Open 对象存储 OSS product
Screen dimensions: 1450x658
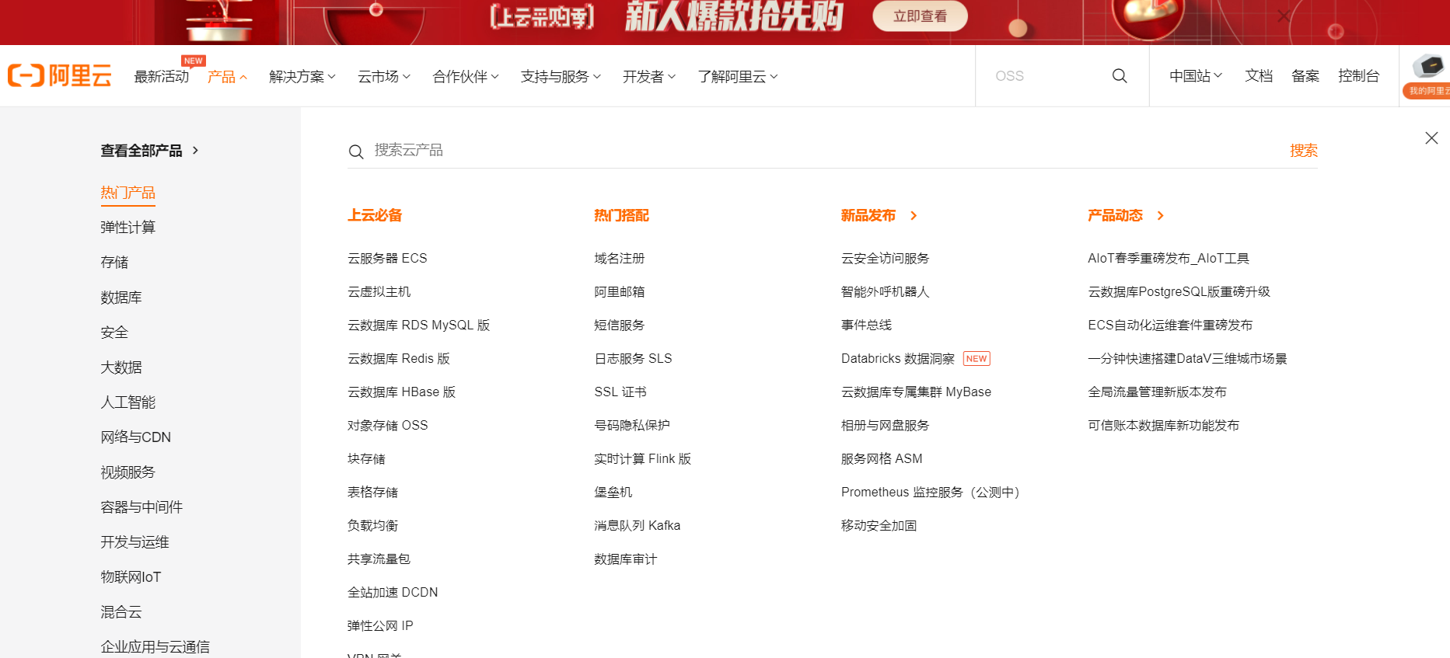pos(388,425)
